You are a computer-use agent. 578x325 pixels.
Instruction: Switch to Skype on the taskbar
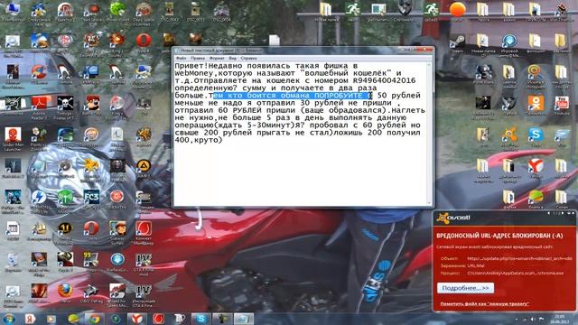pyautogui.click(x=201, y=319)
